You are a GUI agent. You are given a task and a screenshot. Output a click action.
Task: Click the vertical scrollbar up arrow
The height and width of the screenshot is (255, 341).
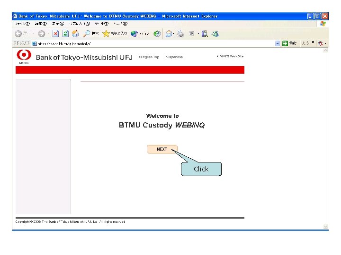325,51
